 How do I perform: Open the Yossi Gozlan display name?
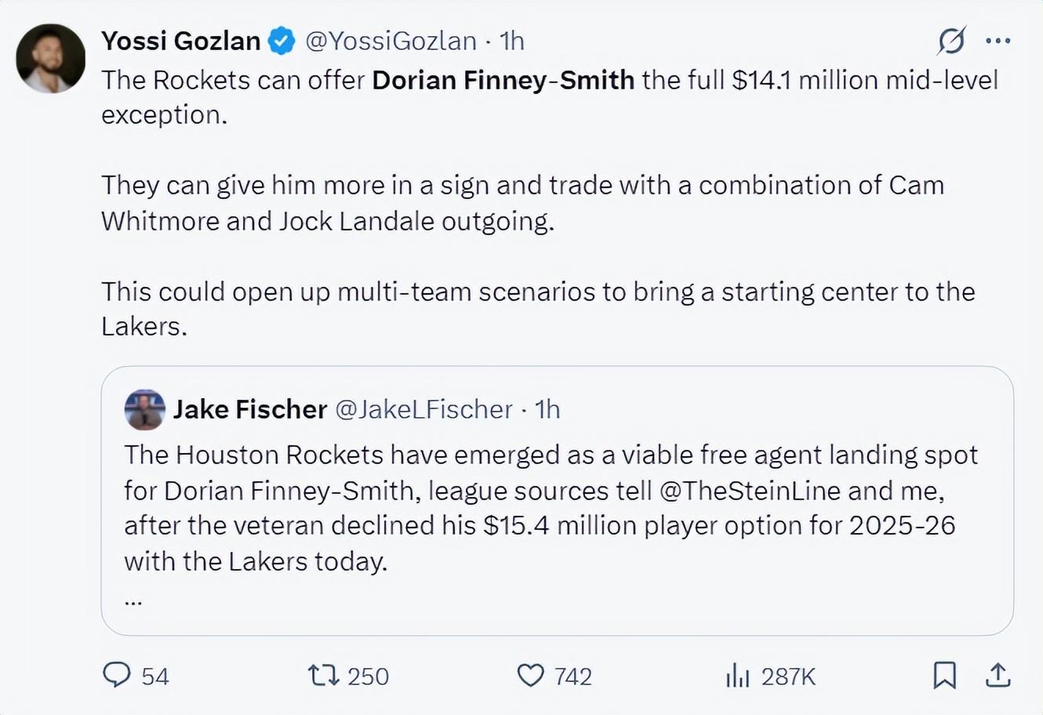(x=180, y=41)
